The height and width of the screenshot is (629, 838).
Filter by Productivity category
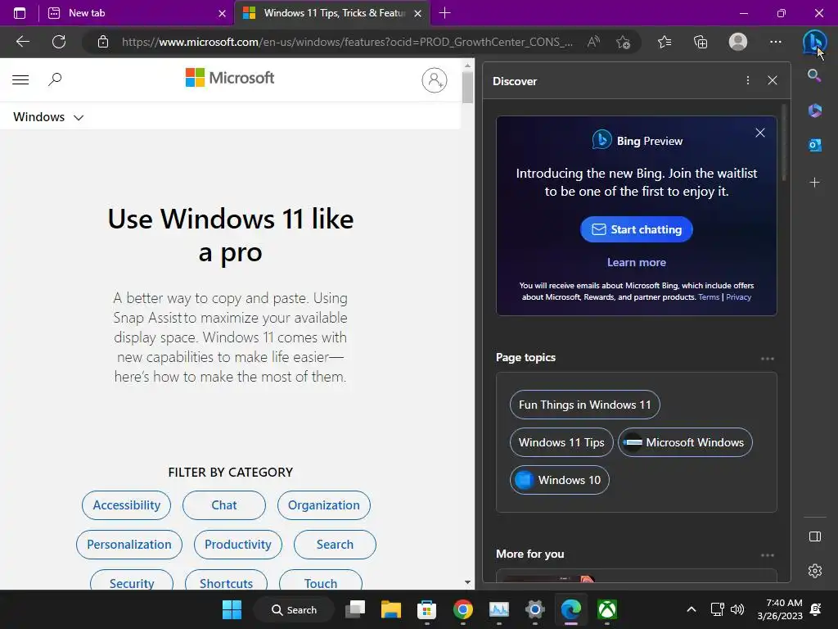238,545
